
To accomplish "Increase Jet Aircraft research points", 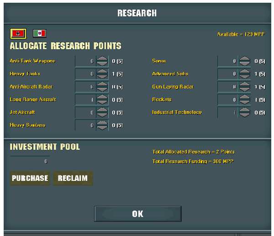I will tap(102, 110).
